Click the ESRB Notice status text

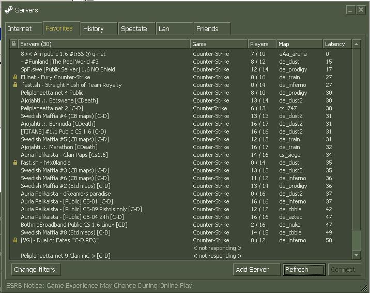pyautogui.click(x=99, y=286)
